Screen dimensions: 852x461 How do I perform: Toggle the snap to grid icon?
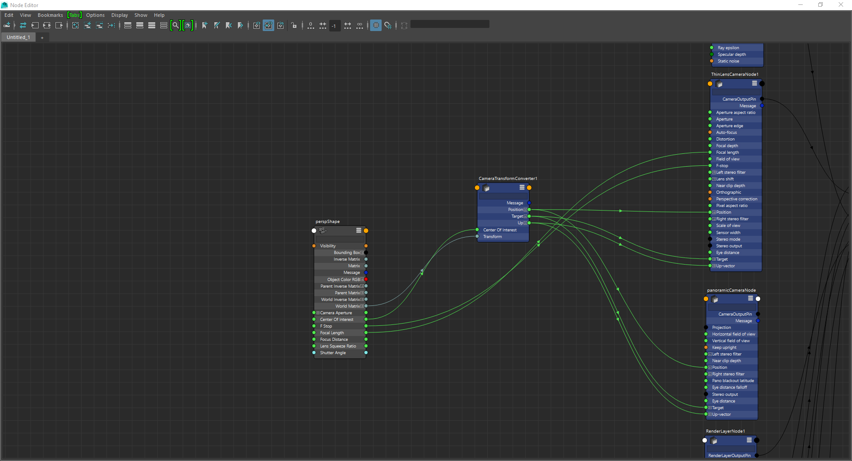[388, 25]
